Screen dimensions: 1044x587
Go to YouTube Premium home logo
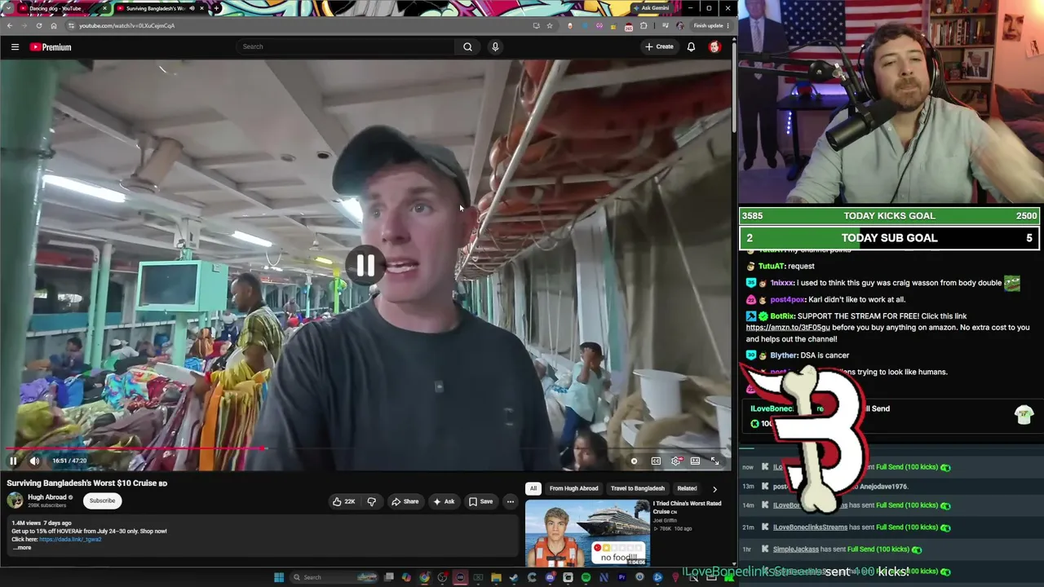pos(51,47)
